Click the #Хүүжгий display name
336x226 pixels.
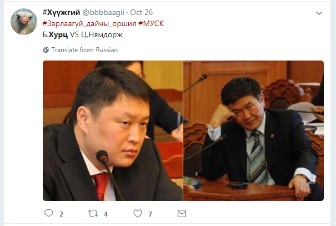[61, 12]
